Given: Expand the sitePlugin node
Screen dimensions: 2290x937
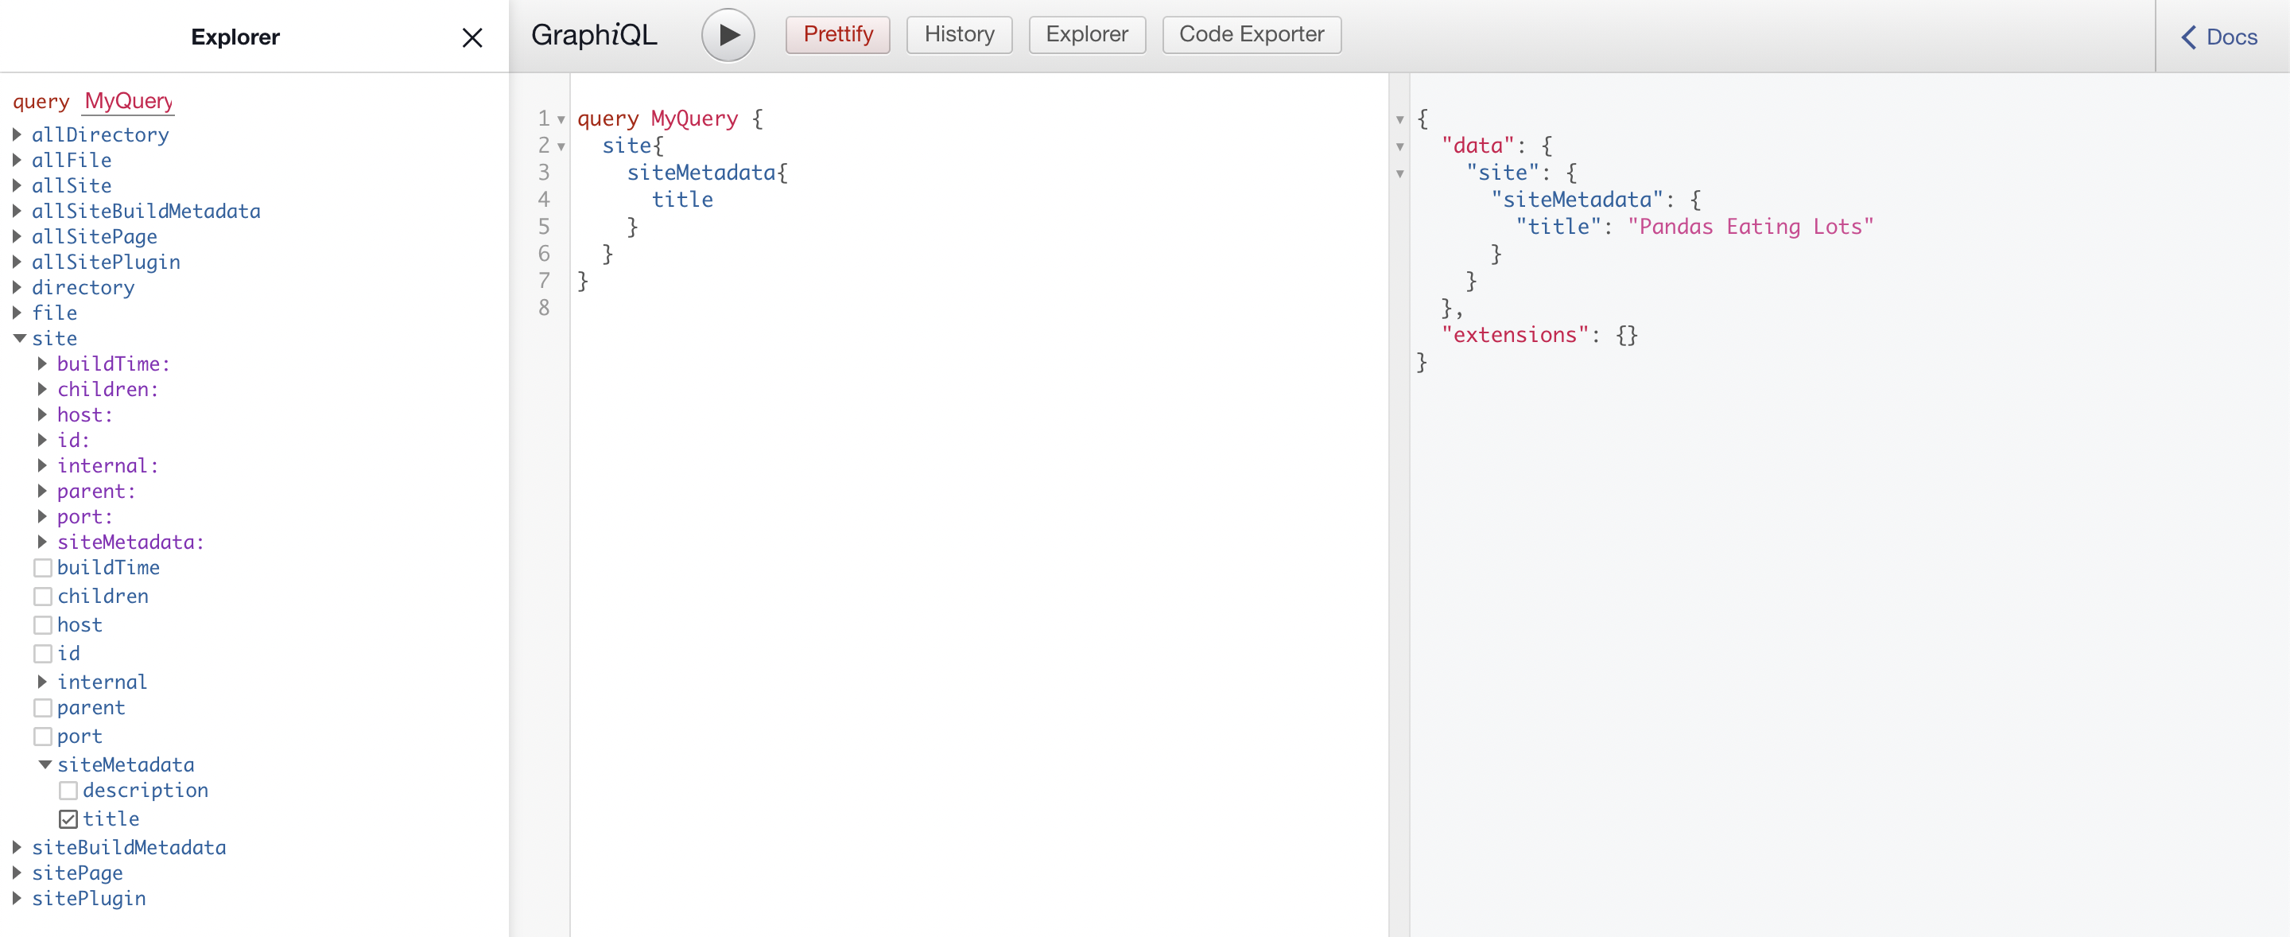Looking at the screenshot, I should (x=17, y=898).
